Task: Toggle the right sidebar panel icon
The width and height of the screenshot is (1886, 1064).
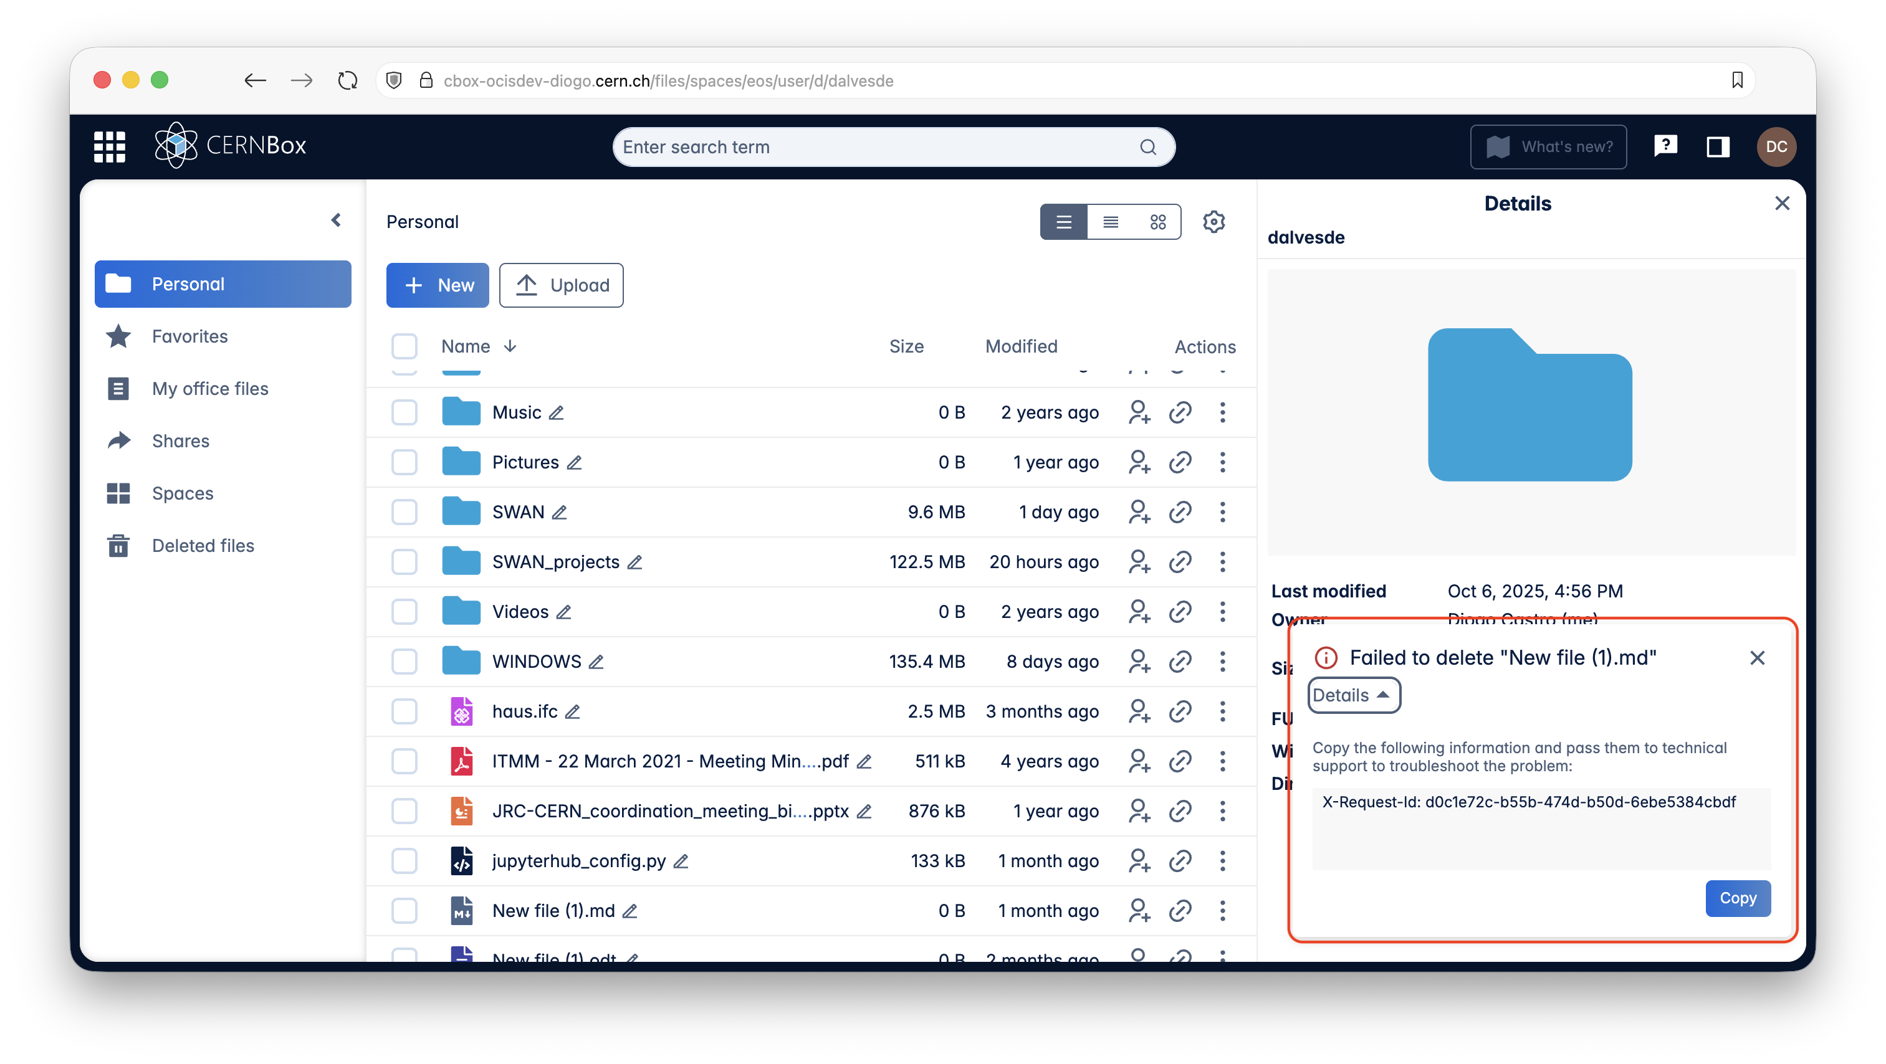Action: coord(1718,146)
